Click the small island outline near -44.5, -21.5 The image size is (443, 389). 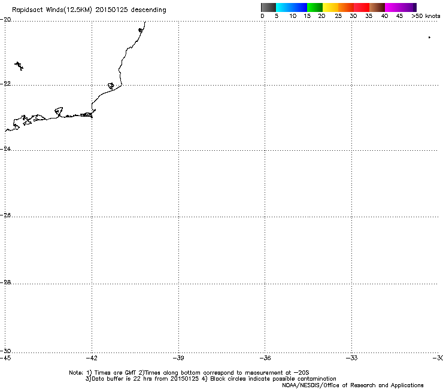(x=19, y=66)
